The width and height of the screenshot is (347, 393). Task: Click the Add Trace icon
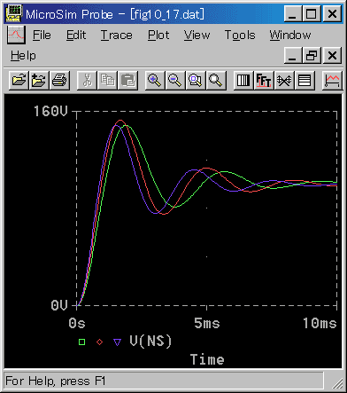(x=332, y=80)
